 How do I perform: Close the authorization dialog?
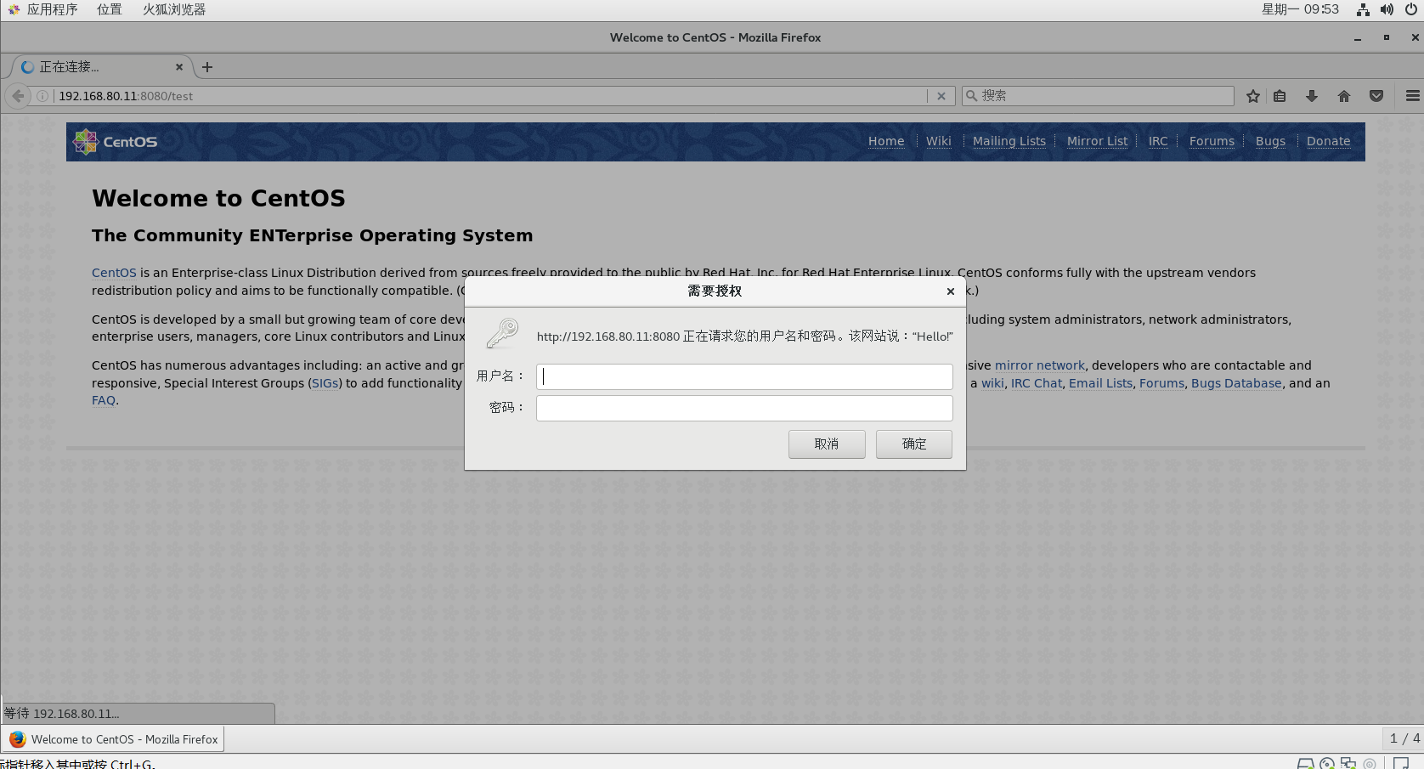[x=951, y=291]
